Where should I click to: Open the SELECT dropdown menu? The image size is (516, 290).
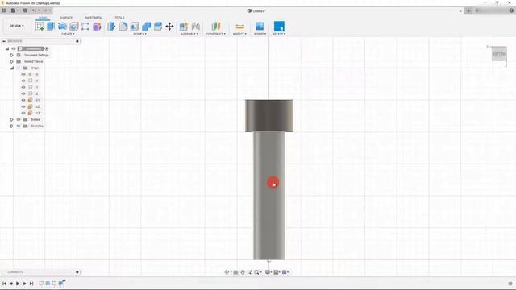click(x=279, y=34)
